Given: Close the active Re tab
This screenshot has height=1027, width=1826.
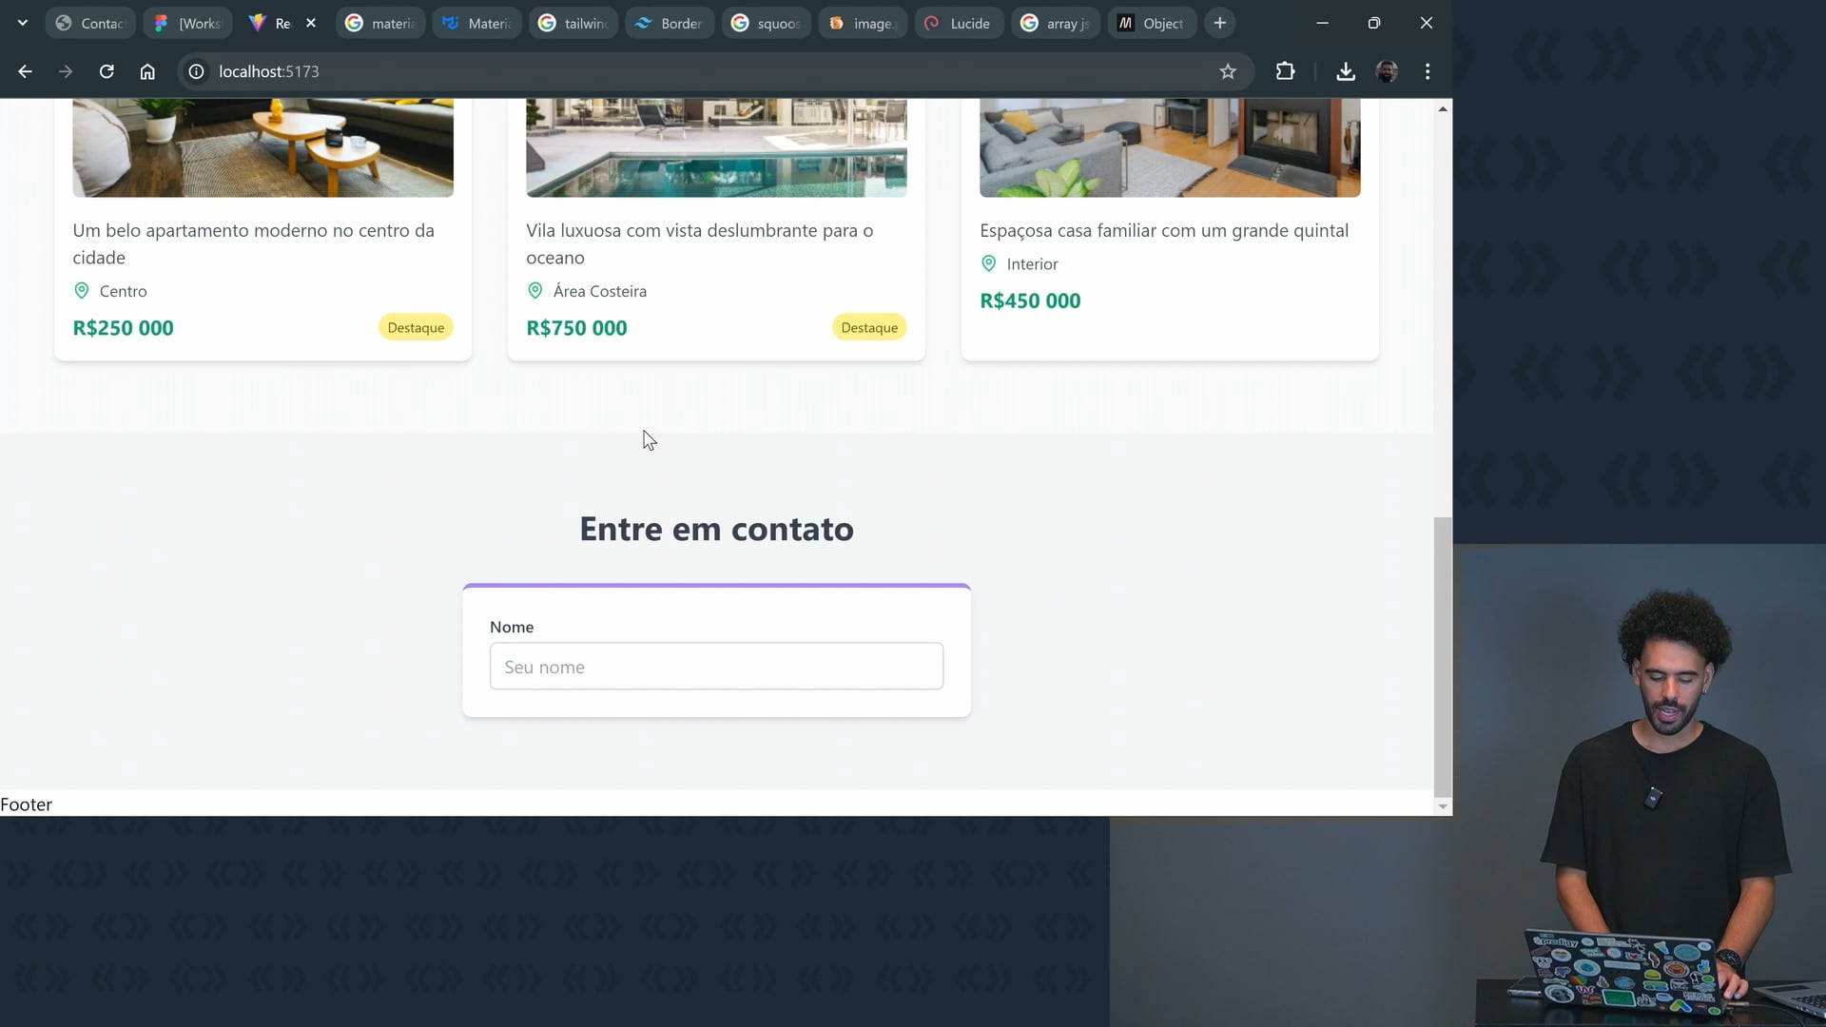Looking at the screenshot, I should pyautogui.click(x=311, y=23).
